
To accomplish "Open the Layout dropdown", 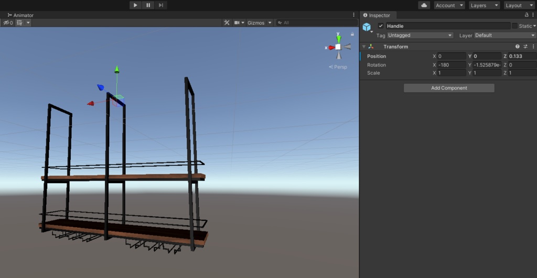I will pyautogui.click(x=519, y=5).
